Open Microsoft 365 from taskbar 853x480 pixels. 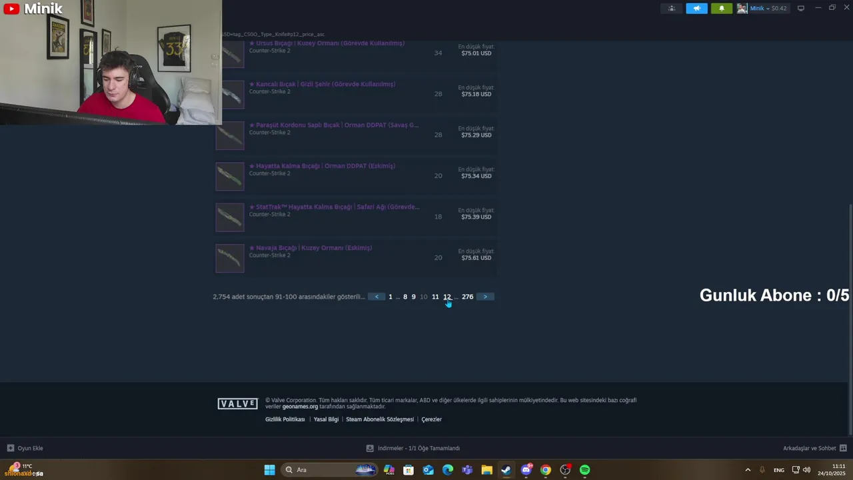[x=389, y=470]
